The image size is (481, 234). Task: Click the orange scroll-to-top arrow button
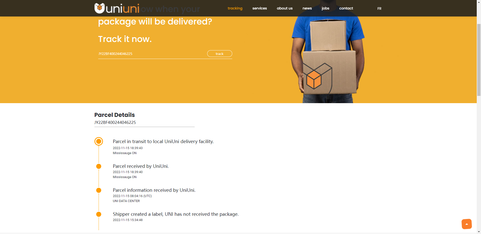coord(466,224)
